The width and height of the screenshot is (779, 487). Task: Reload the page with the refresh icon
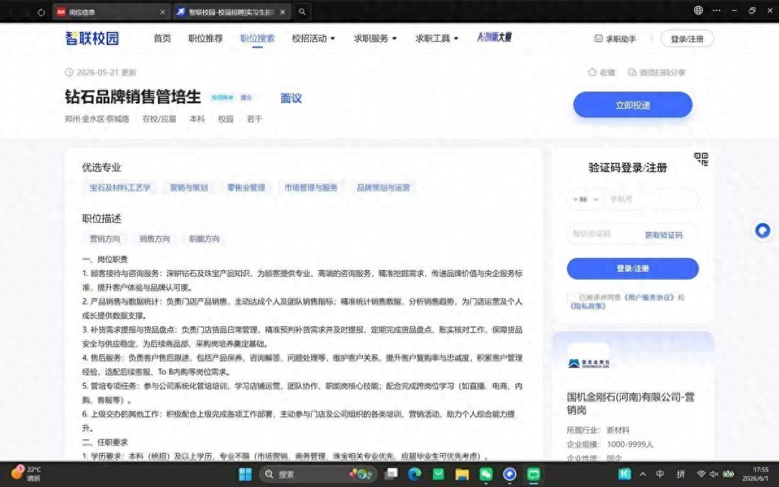[x=42, y=12]
